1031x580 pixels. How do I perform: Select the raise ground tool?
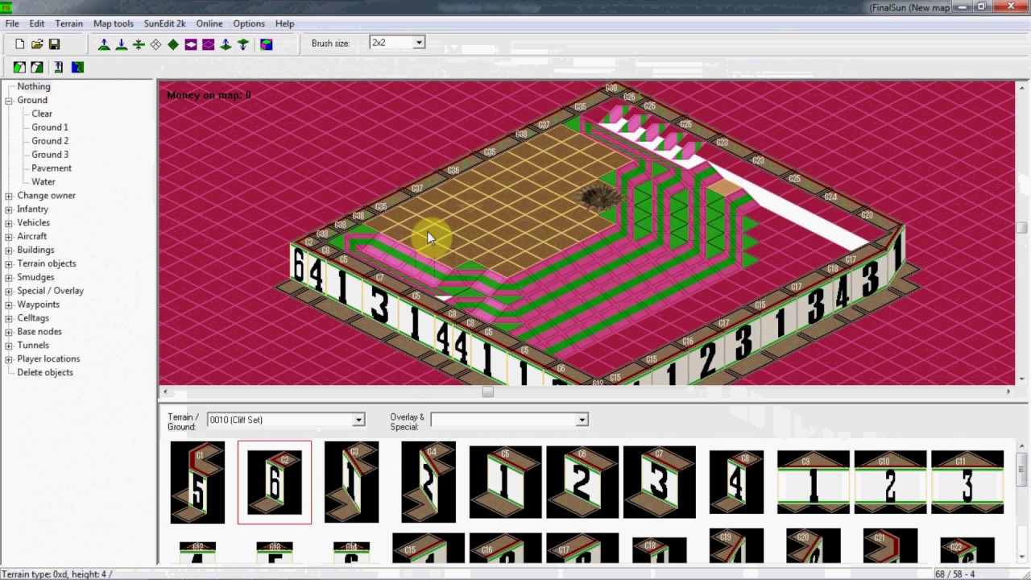pyautogui.click(x=104, y=44)
